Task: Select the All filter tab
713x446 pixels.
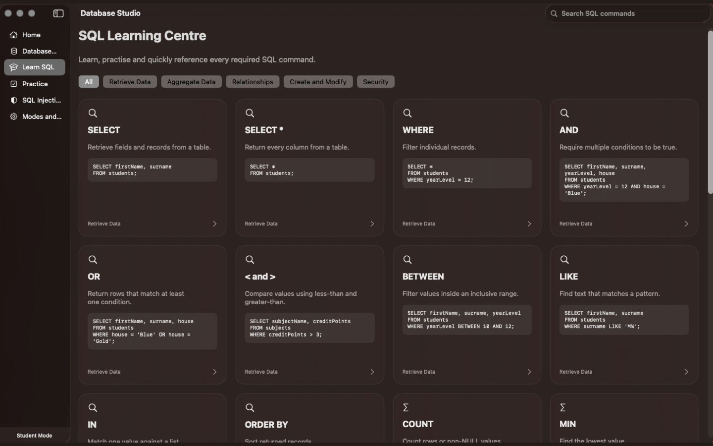Action: click(89, 82)
